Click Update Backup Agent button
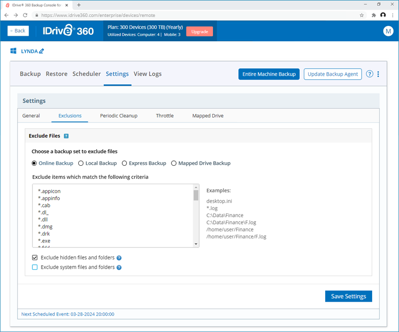The width and height of the screenshot is (399, 332). pyautogui.click(x=333, y=74)
